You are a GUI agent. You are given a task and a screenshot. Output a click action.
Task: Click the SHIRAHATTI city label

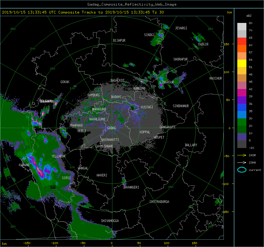110,140
